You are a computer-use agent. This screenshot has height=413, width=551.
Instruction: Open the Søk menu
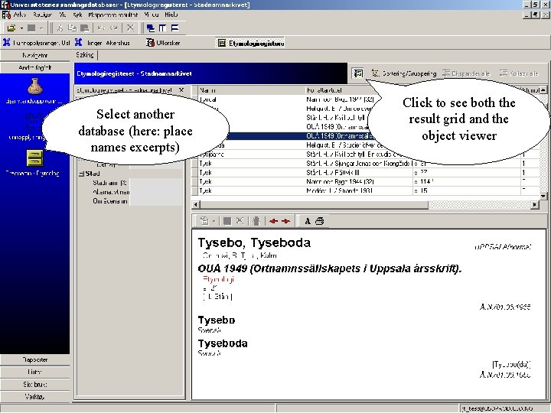(x=77, y=15)
